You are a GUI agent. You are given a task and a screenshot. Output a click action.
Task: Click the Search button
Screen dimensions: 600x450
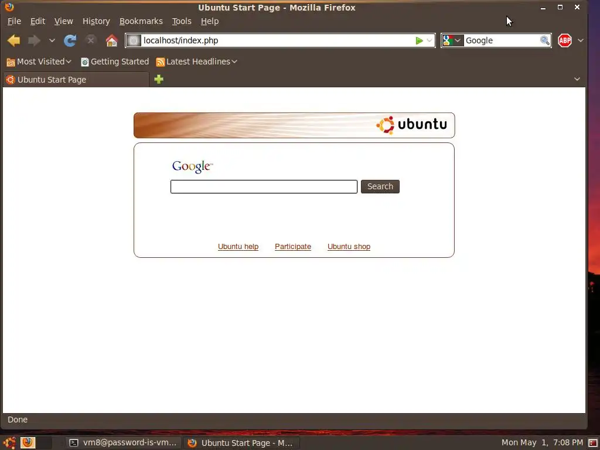(x=380, y=187)
